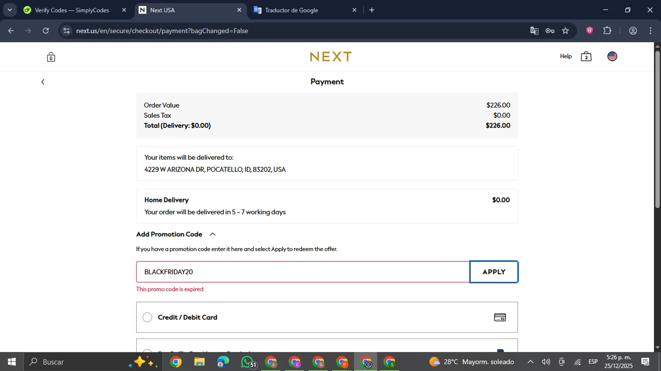Open a new browser tab

[372, 10]
